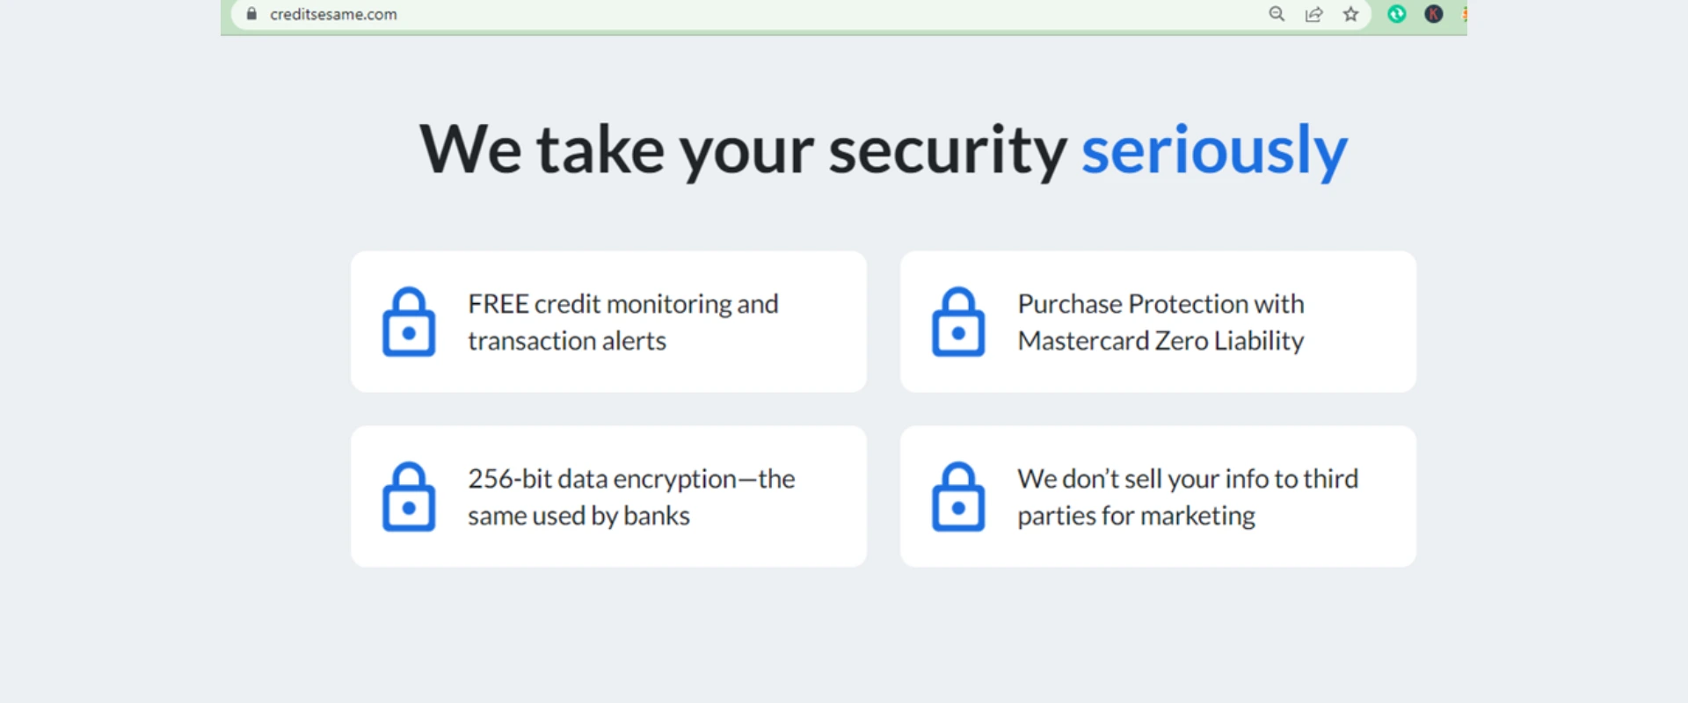Open the green sync arrows extension
The image size is (1688, 703).
[1396, 14]
